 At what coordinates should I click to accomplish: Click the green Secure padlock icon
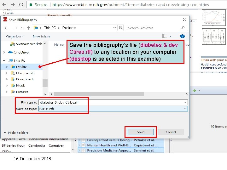[x=31, y=5]
